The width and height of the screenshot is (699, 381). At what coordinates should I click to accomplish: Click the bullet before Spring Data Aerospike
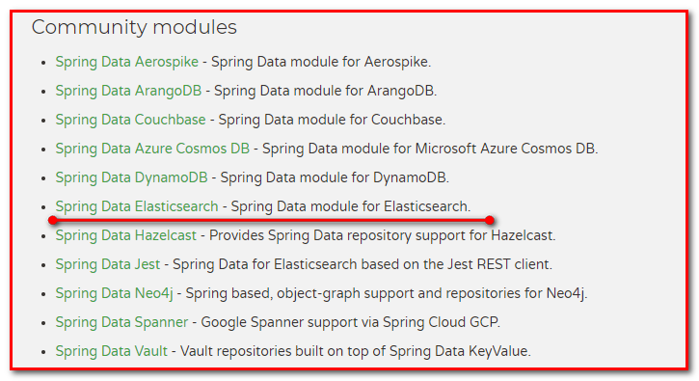click(43, 63)
